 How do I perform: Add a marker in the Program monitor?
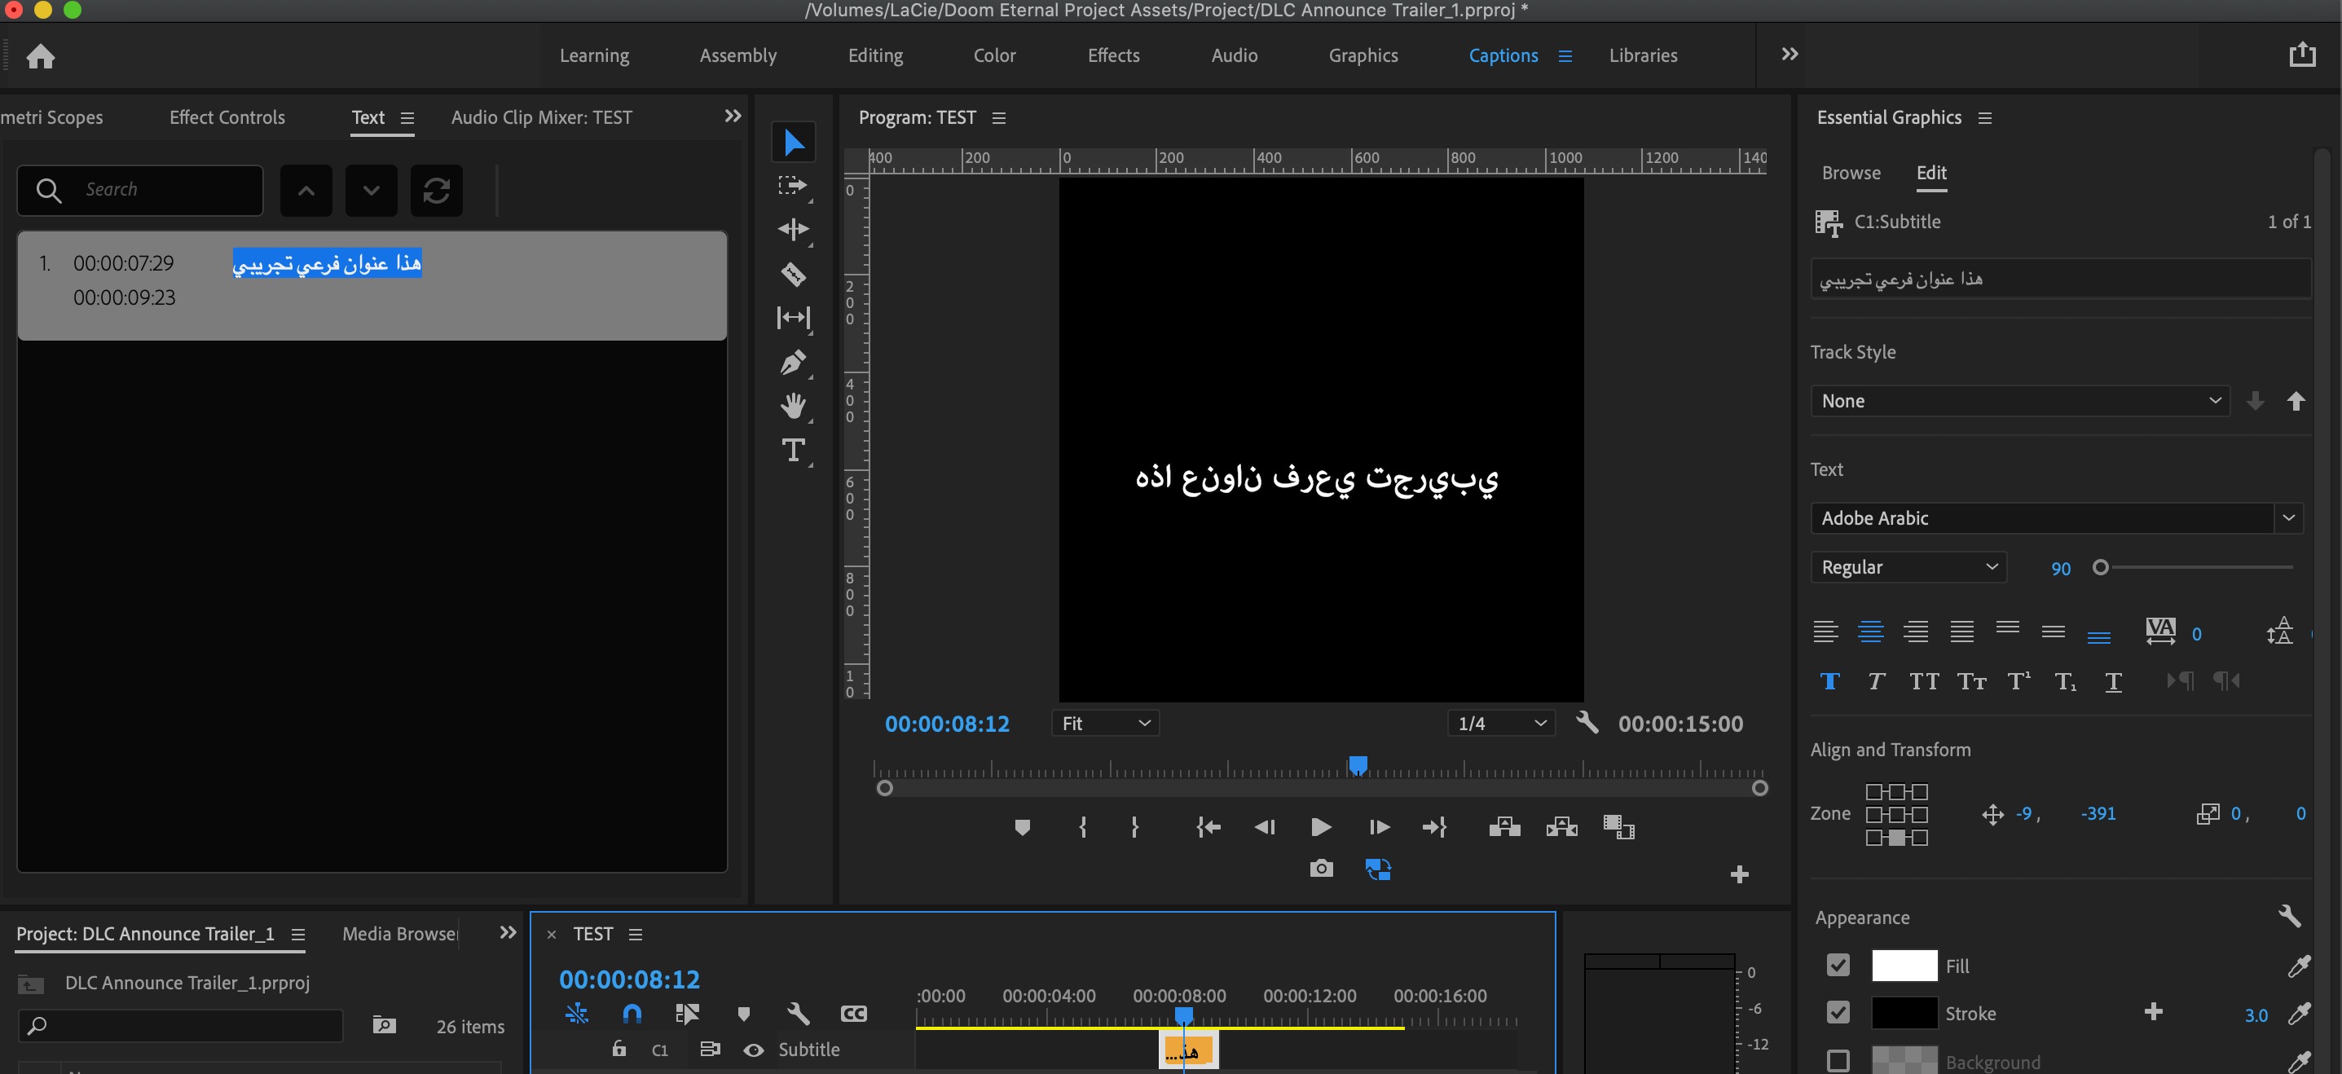(x=1023, y=828)
